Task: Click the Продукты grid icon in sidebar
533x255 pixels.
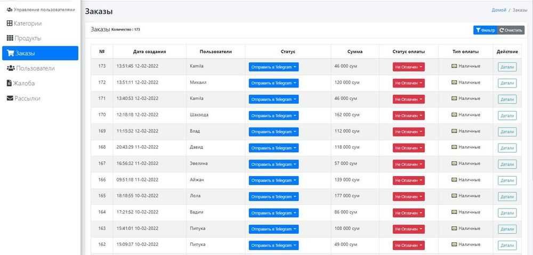Action: click(10, 38)
